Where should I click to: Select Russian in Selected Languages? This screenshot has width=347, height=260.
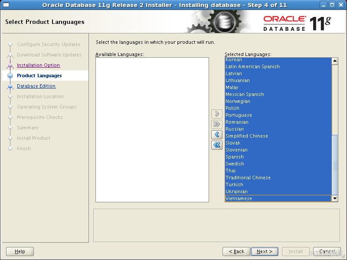(x=278, y=129)
